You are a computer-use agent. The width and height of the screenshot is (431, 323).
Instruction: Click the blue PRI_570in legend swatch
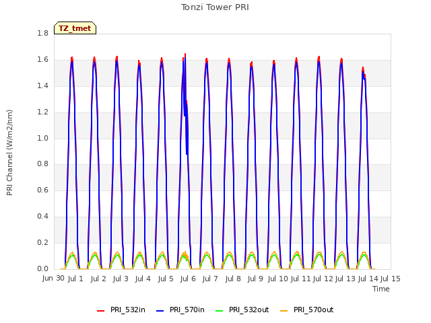[x=160, y=310]
